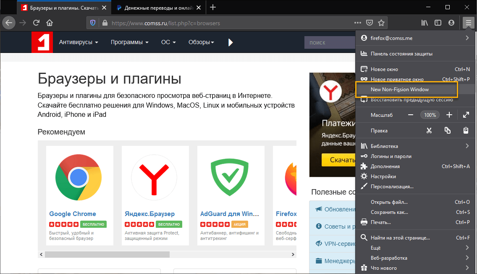Viewport: 477px width, 274px height.
Task: Open page actions three-dot menu
Action: click(358, 23)
